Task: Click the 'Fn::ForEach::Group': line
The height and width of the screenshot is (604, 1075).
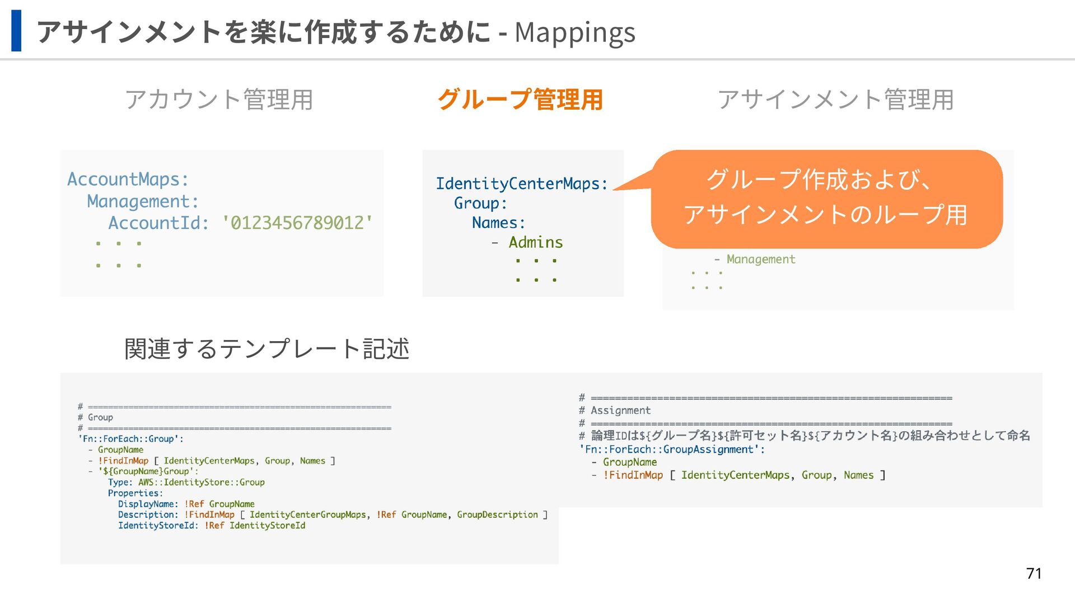Action: pos(130,439)
